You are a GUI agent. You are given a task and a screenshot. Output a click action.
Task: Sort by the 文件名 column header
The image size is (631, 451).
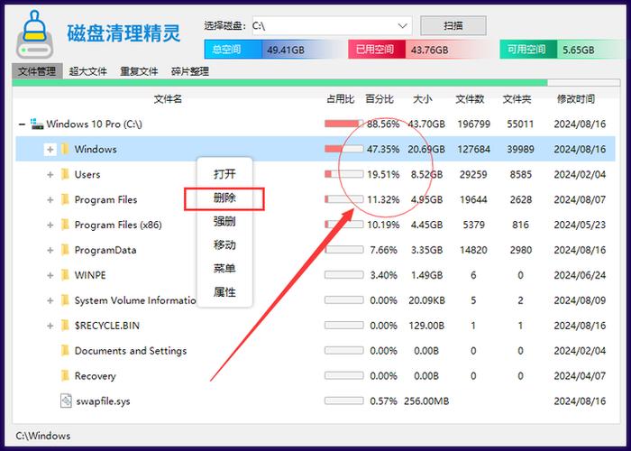coord(168,99)
